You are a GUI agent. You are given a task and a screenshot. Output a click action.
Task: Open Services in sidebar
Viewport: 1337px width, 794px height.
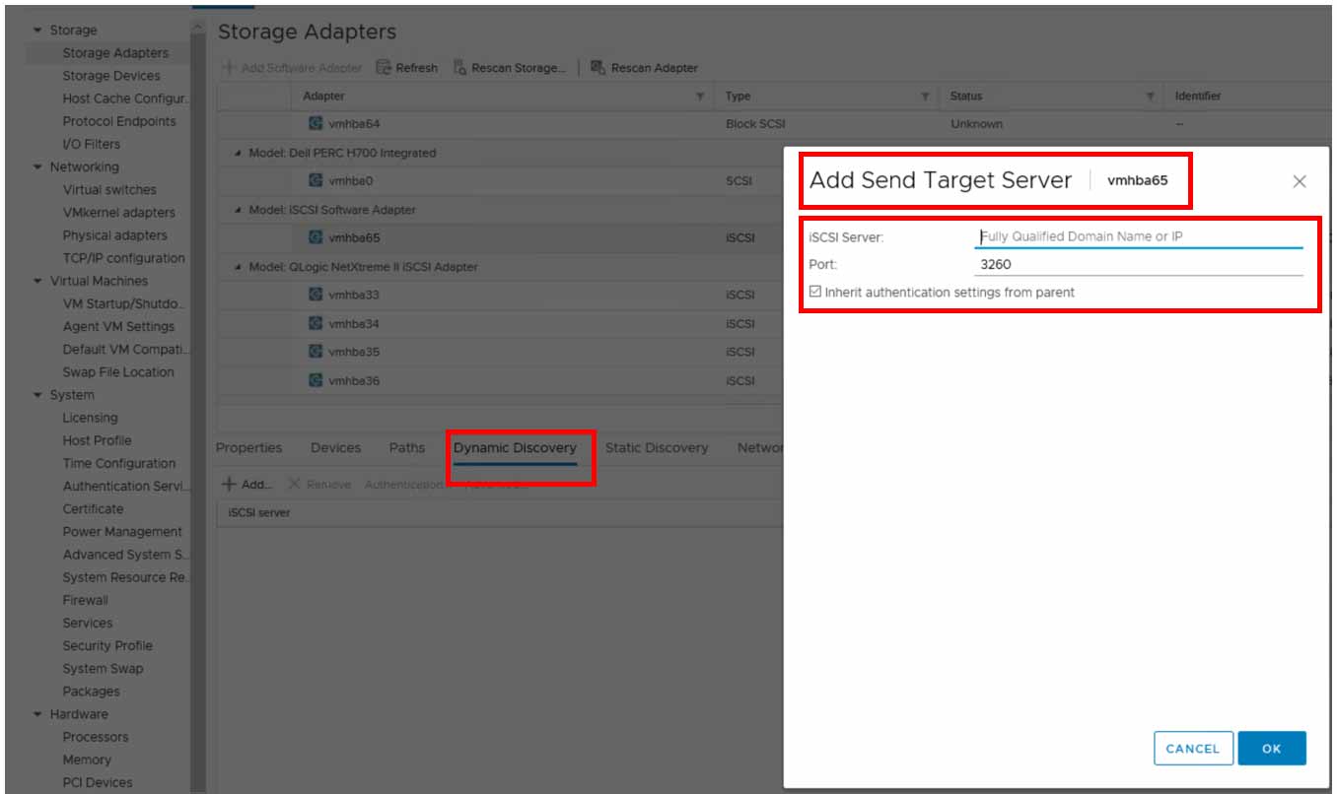tap(88, 623)
